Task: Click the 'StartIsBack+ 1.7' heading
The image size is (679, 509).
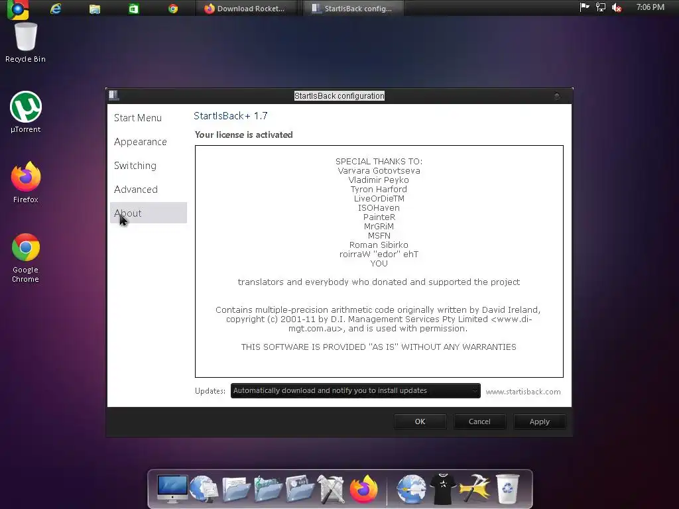Action: [231, 116]
